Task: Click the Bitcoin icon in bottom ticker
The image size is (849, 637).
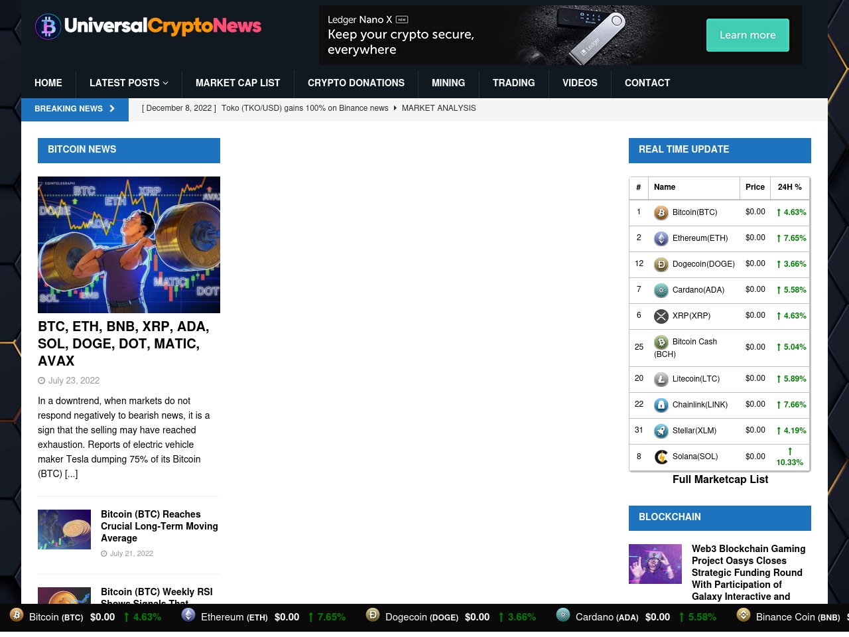Action: pyautogui.click(x=17, y=615)
